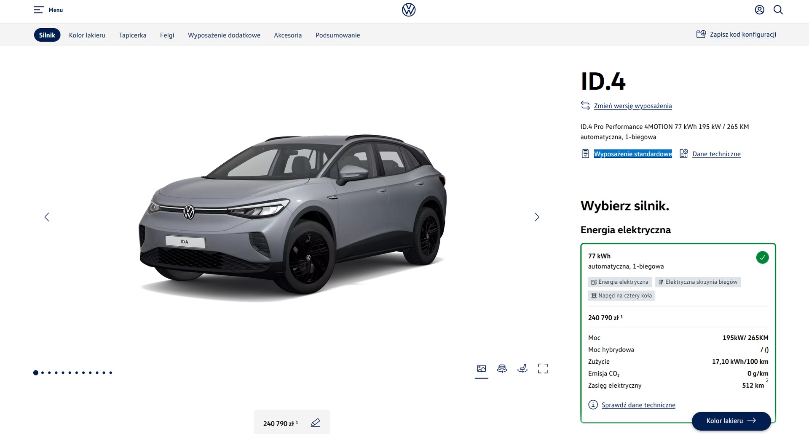
Task: Select the 360 exterior car view icon
Action: point(502,369)
